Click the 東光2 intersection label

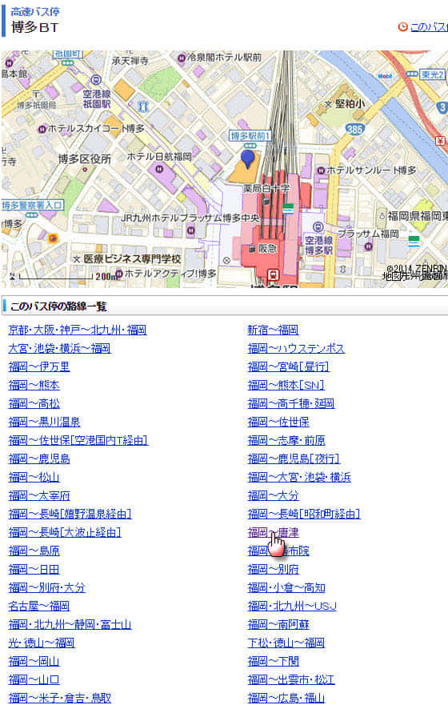(x=433, y=74)
